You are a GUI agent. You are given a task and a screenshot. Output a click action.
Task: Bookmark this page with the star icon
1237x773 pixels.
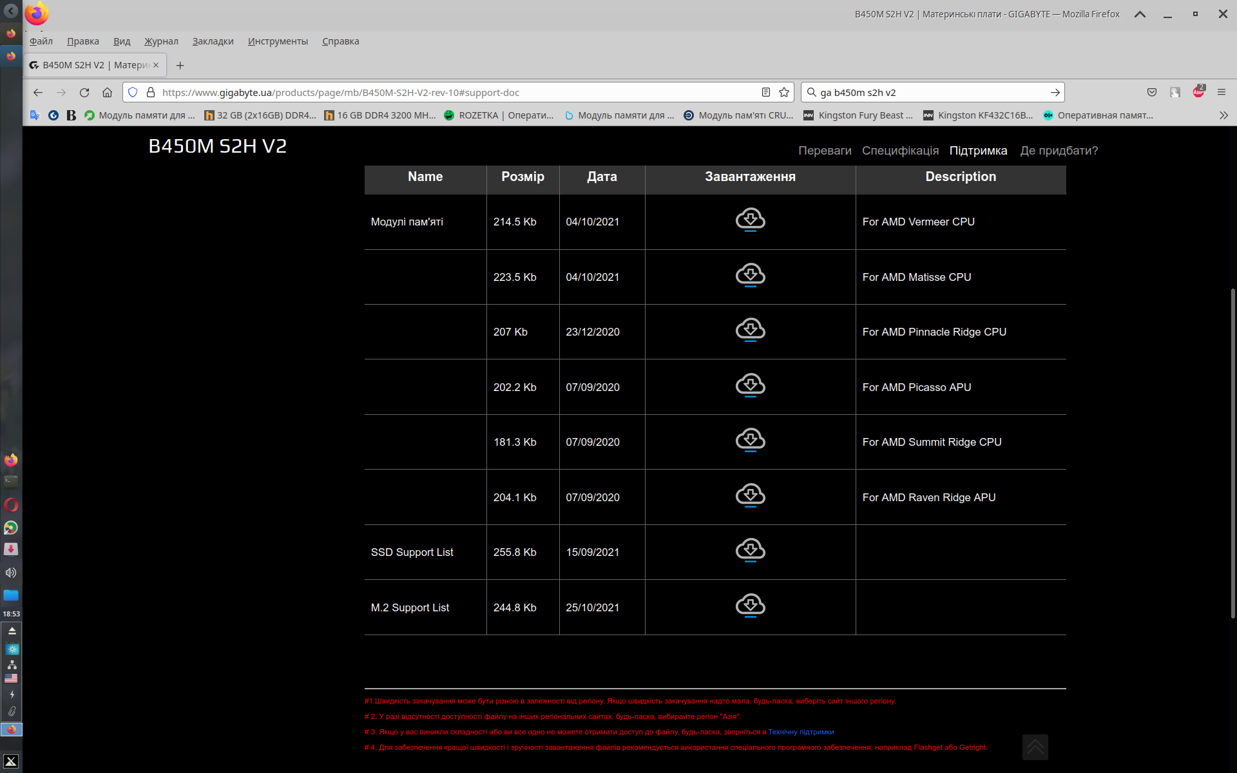pos(784,93)
